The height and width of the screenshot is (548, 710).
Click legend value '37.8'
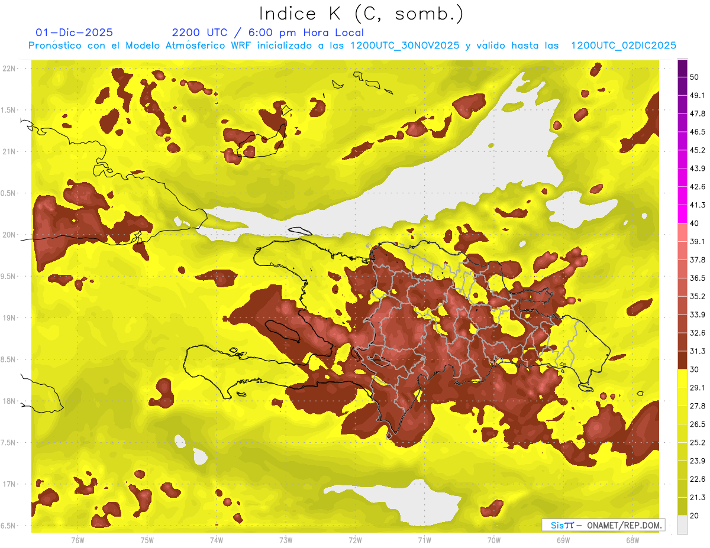(x=697, y=260)
